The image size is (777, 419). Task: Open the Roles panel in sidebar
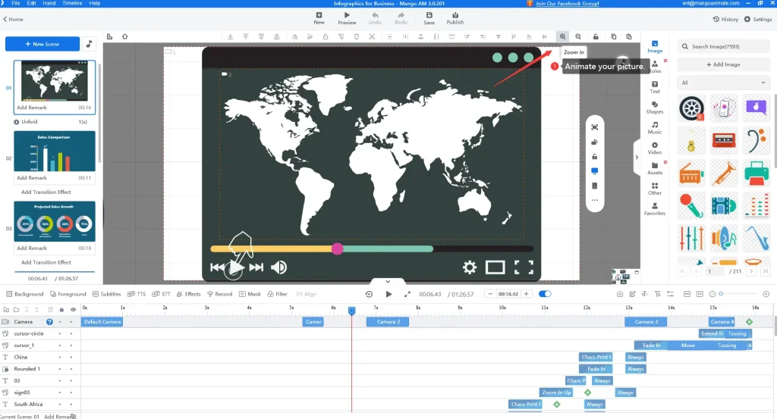[655, 67]
